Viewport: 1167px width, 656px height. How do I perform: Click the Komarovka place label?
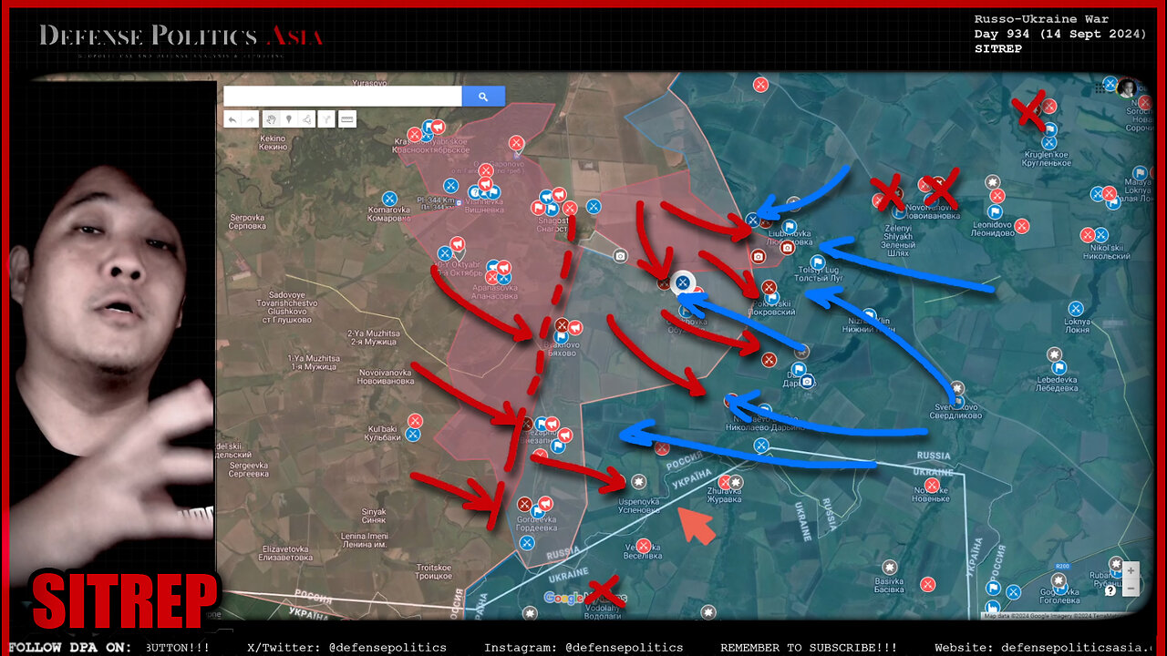click(389, 214)
